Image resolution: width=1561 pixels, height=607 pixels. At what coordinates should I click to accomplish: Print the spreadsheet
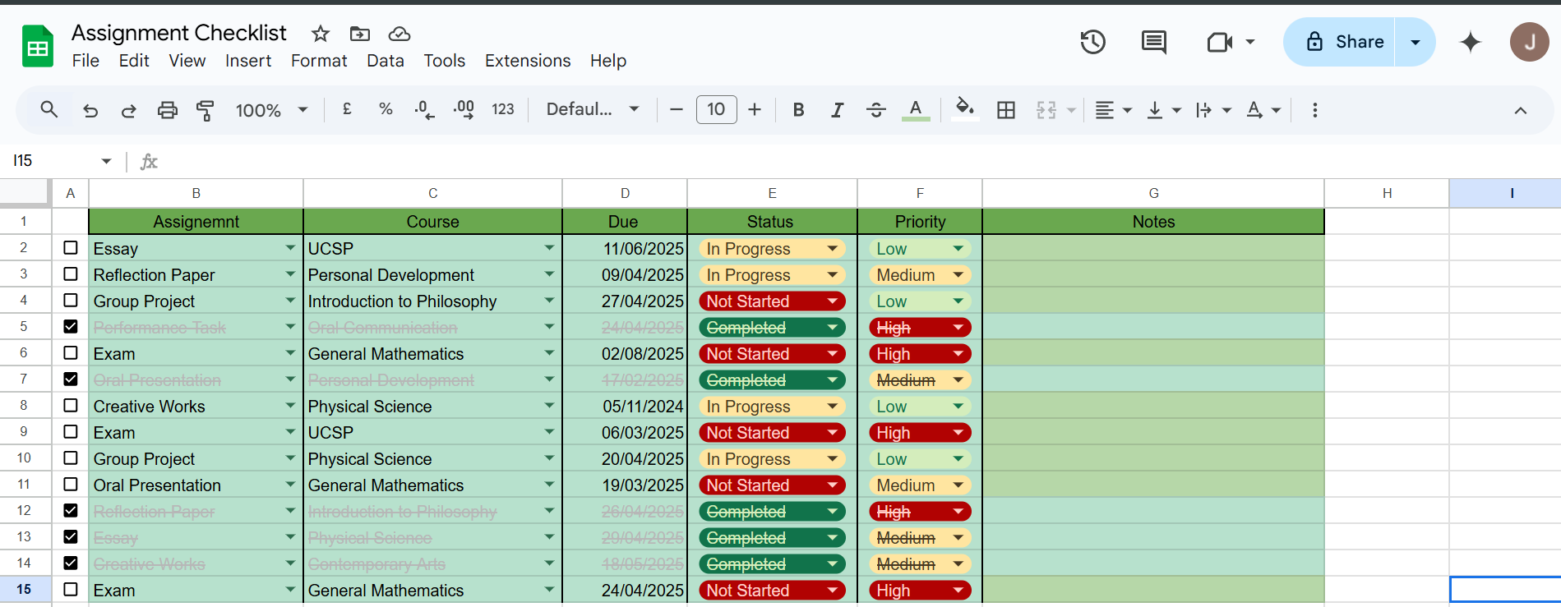pos(168,110)
